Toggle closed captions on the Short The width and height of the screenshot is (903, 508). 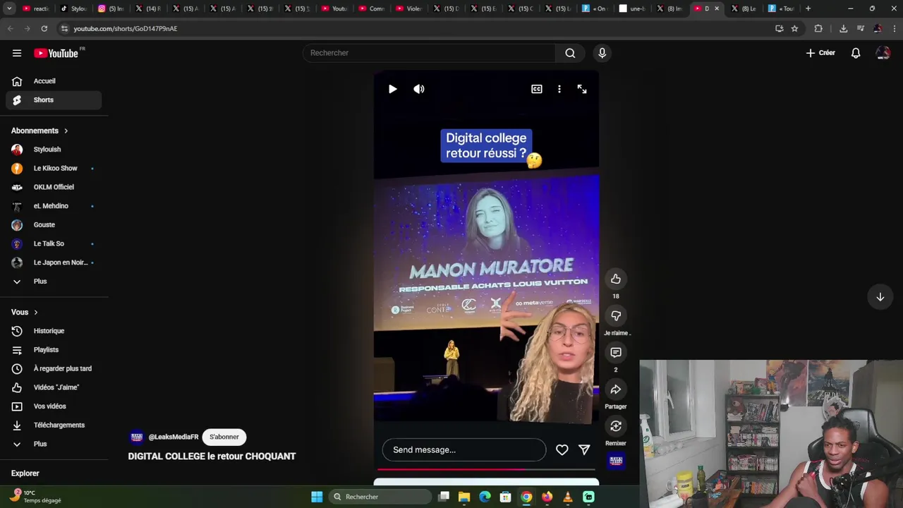[x=537, y=89]
